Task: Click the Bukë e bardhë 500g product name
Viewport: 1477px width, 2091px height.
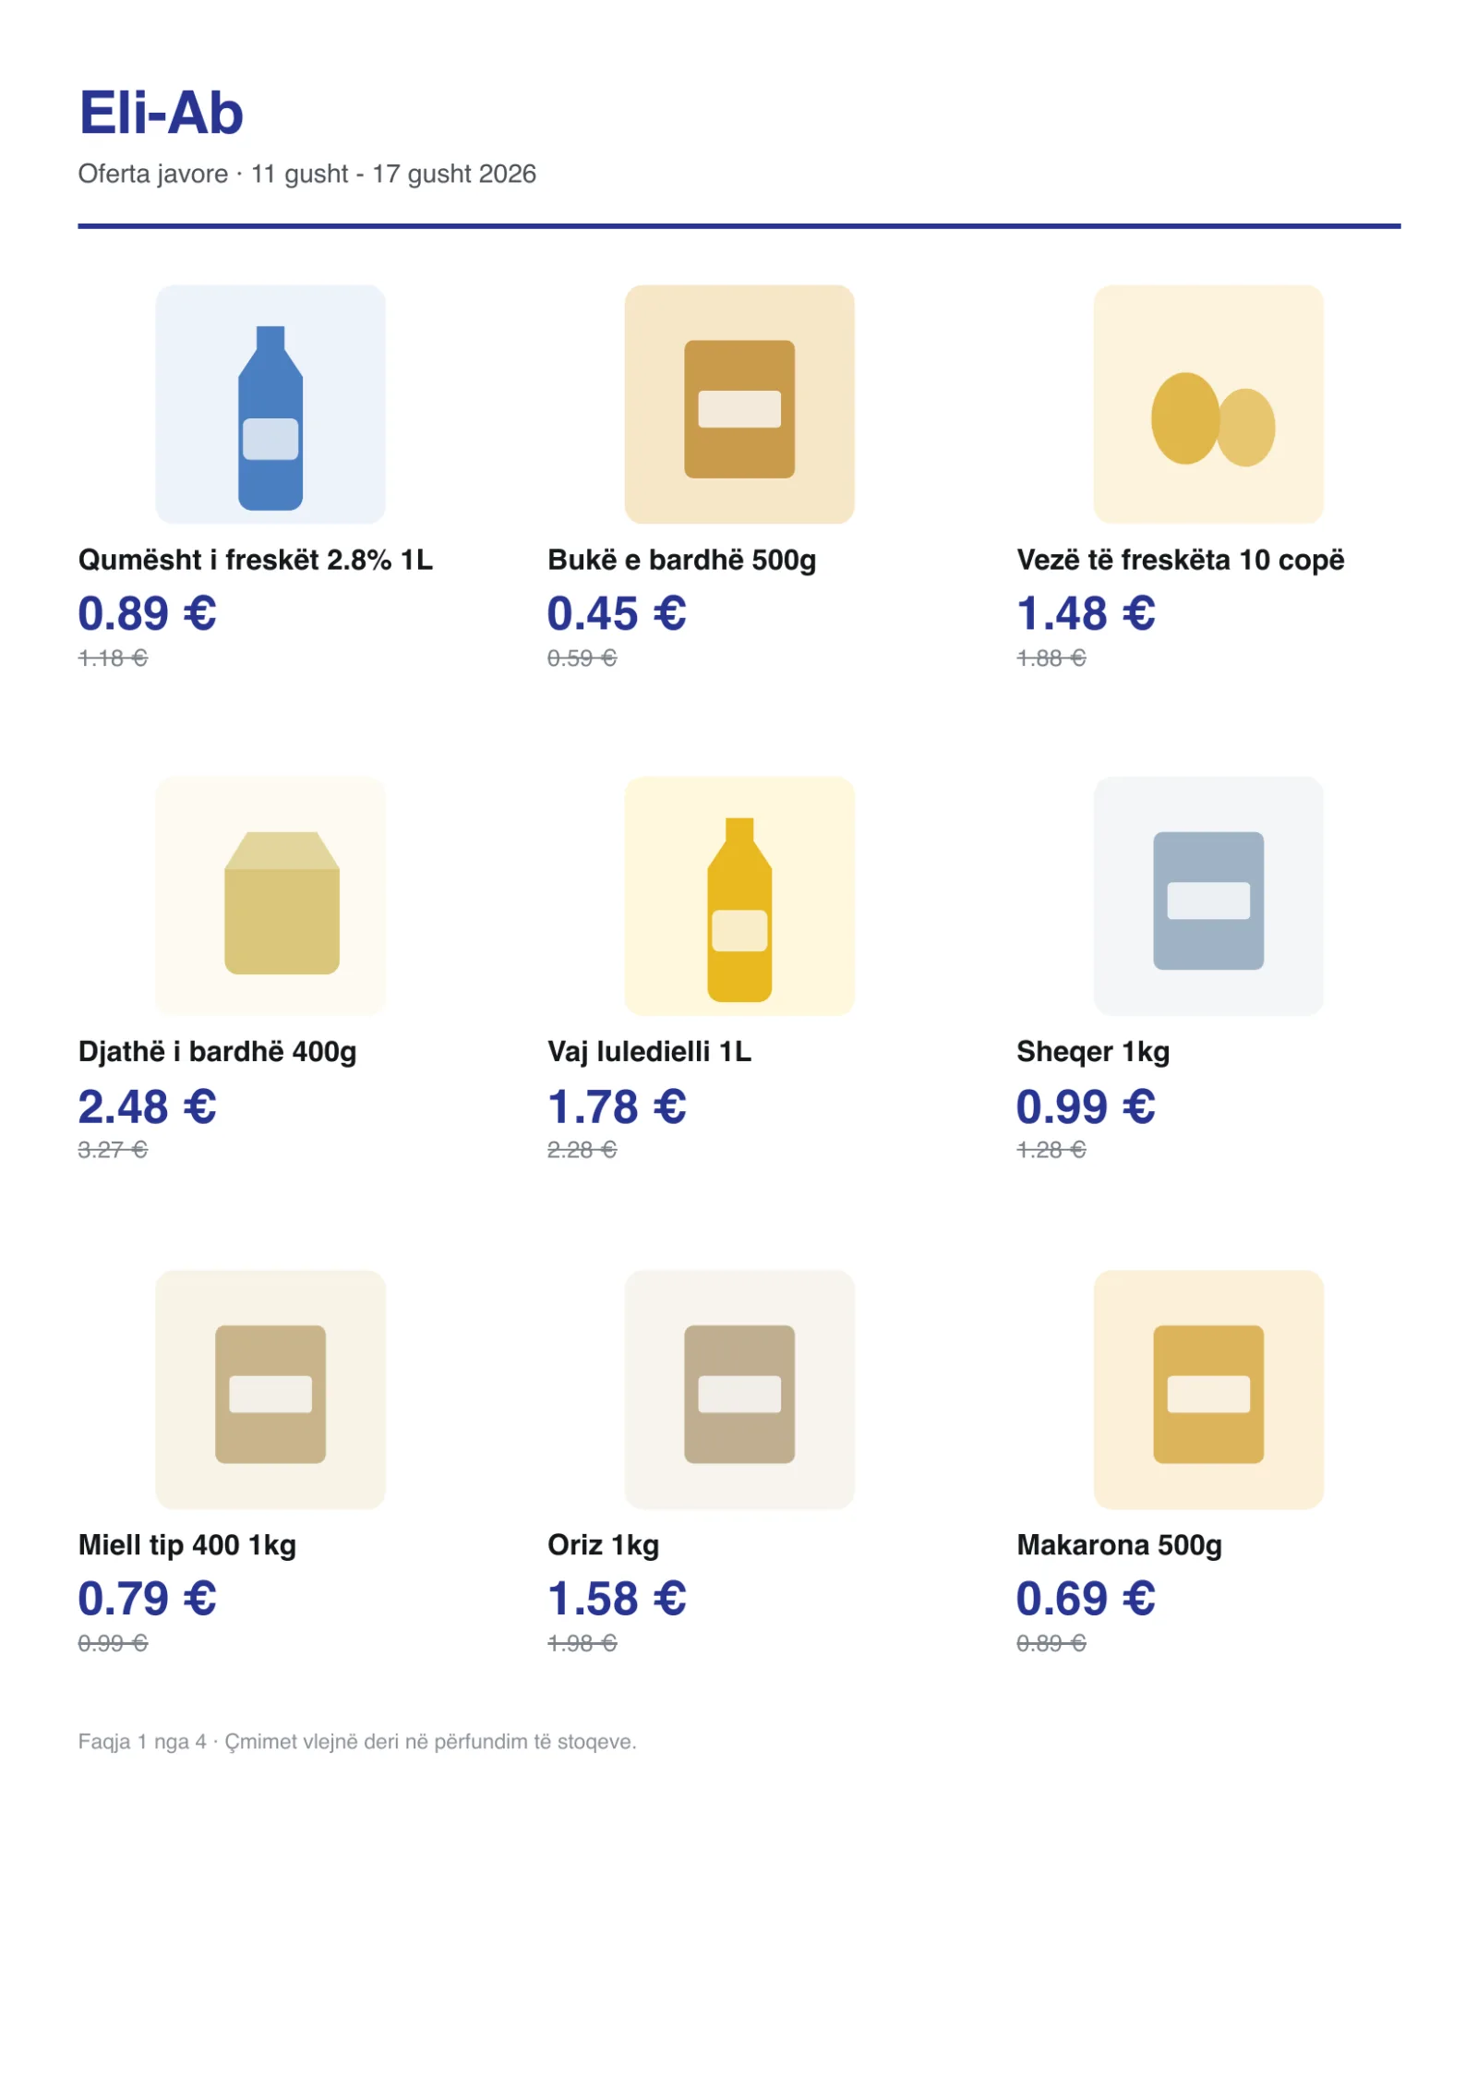Action: coord(681,560)
